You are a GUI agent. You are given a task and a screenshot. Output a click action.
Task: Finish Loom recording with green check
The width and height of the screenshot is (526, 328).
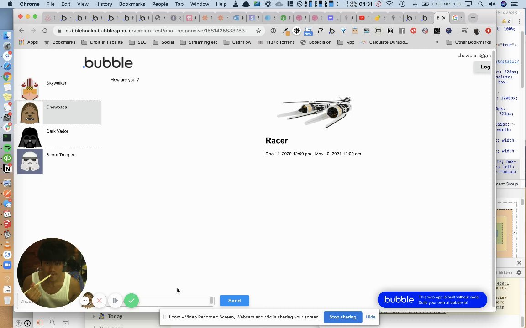(131, 301)
